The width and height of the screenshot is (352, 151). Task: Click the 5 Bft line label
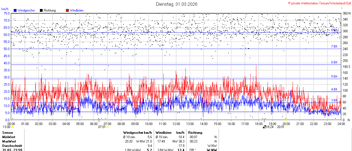pos(334,77)
